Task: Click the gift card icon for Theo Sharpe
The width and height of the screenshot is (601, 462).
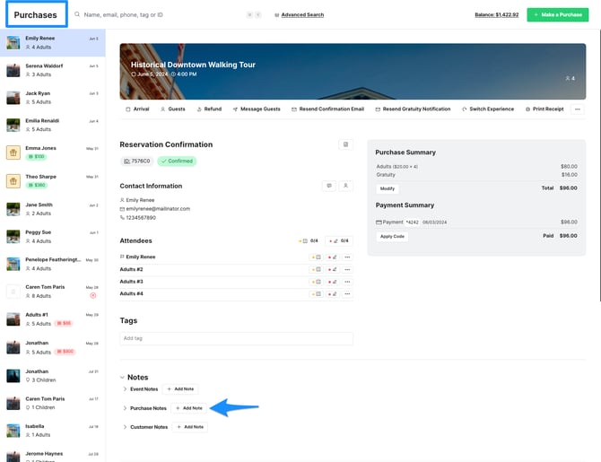Action: [x=13, y=181]
